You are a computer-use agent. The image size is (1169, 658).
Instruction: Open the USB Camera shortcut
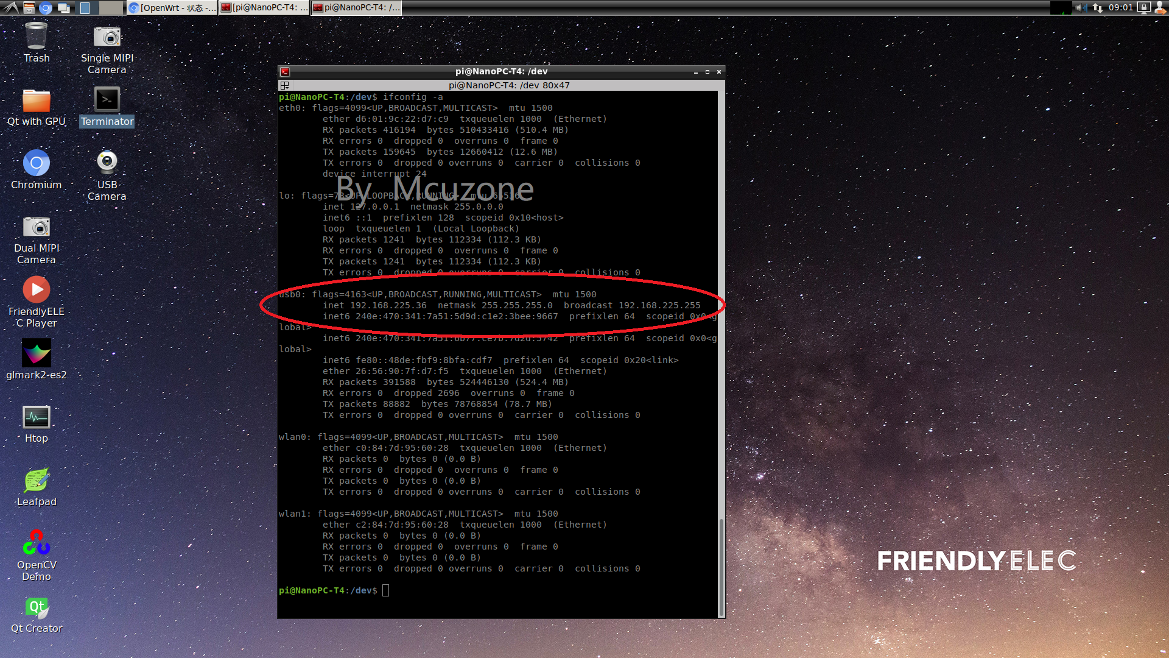[x=107, y=175]
